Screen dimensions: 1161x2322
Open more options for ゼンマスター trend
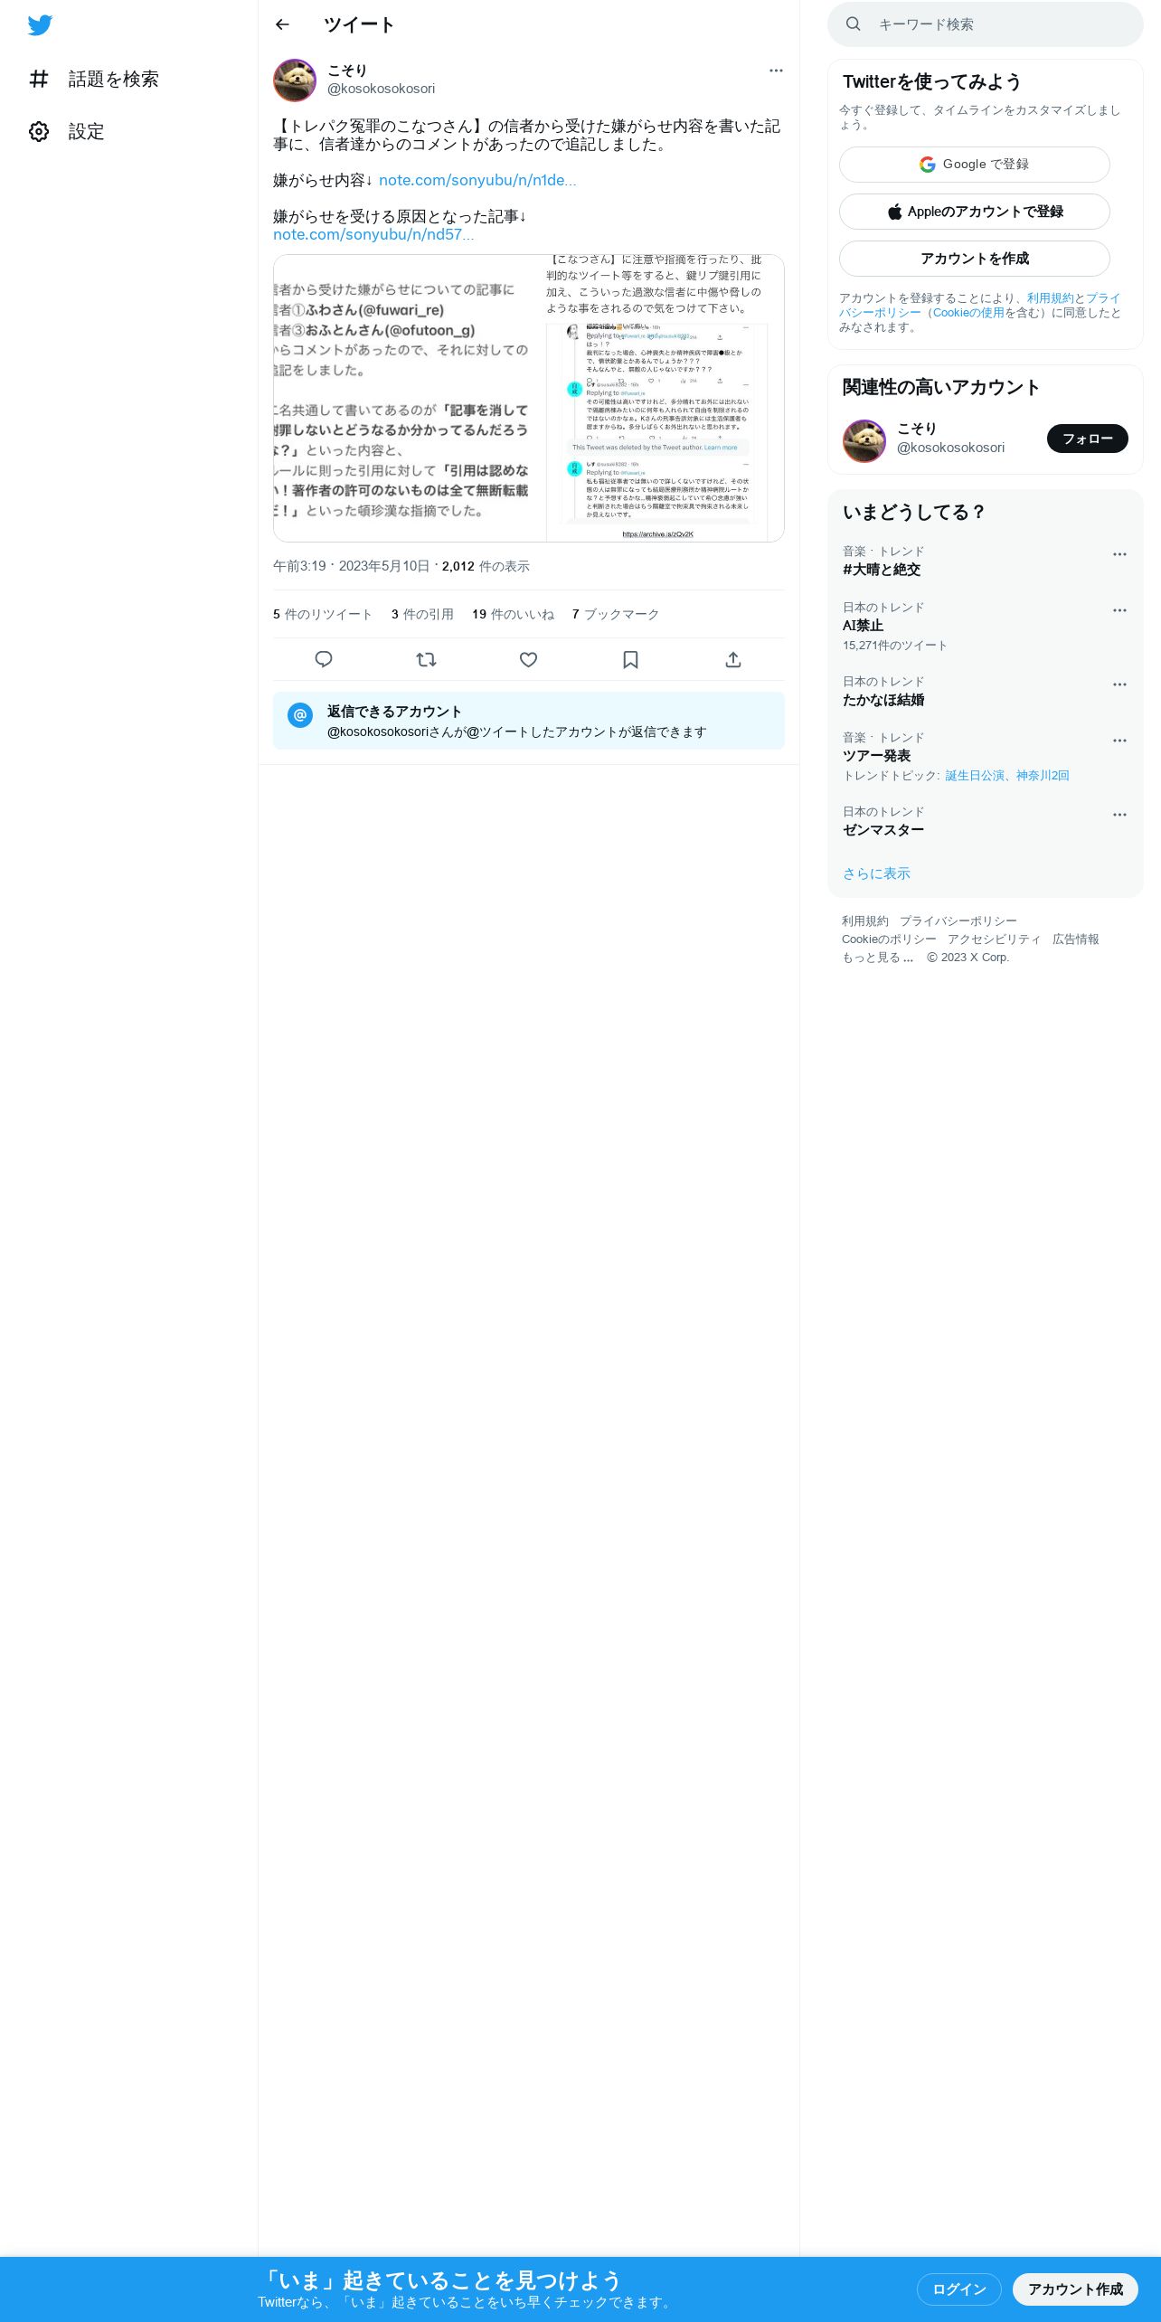click(x=1119, y=815)
